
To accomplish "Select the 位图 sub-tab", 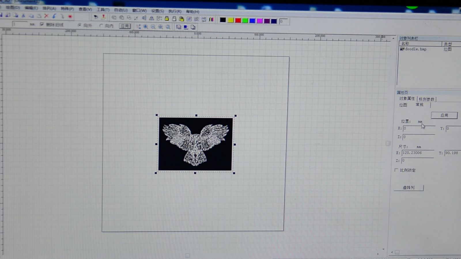I will pos(403,105).
